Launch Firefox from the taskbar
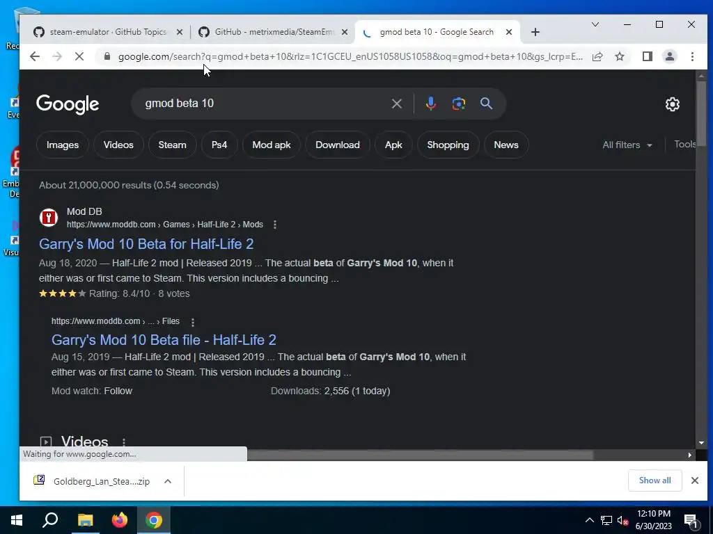713x534 pixels. pyautogui.click(x=120, y=520)
